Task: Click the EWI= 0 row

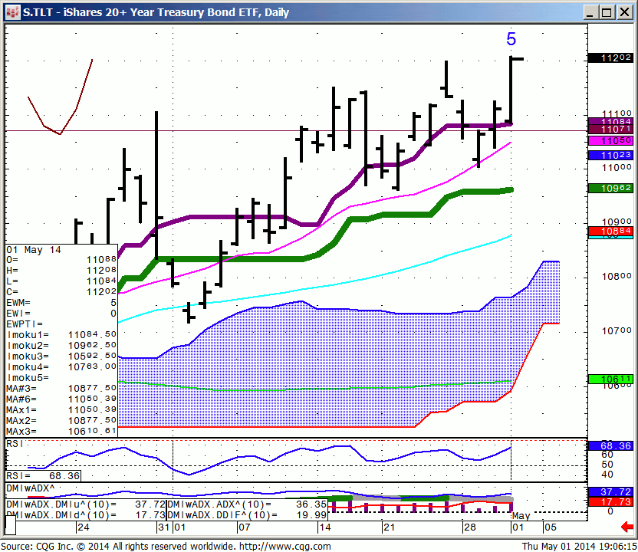Action: tap(61, 314)
